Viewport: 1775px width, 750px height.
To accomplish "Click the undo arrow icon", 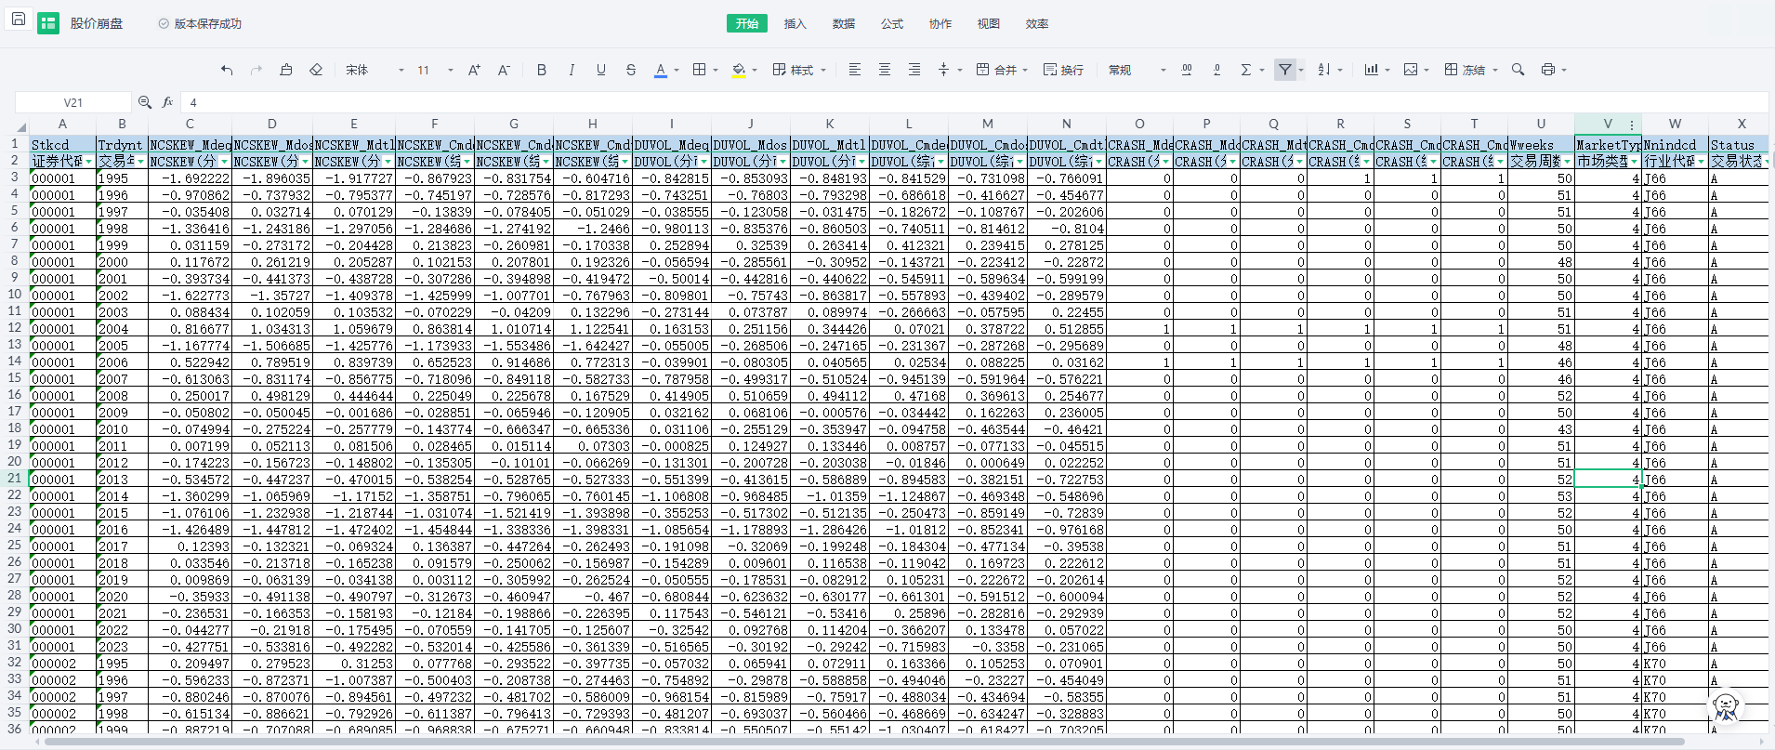I will [x=227, y=70].
